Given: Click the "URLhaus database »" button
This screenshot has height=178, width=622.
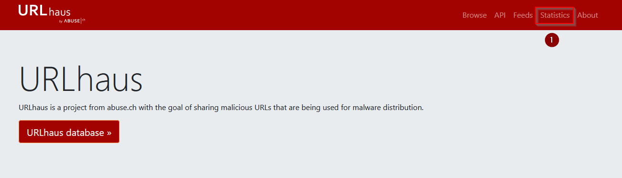Looking at the screenshot, I should point(69,132).
